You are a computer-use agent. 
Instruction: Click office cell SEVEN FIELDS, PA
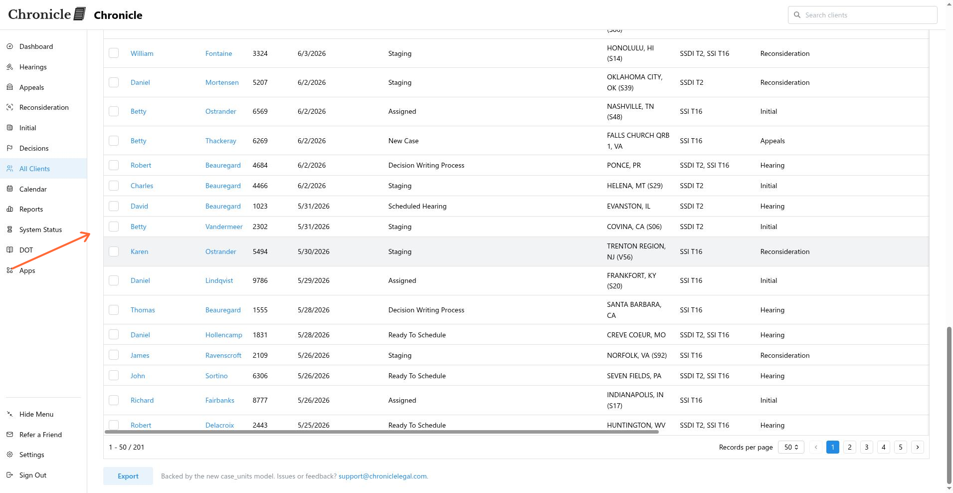coord(634,376)
